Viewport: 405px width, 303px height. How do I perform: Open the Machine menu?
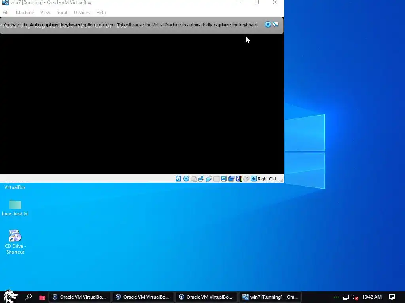tap(25, 12)
